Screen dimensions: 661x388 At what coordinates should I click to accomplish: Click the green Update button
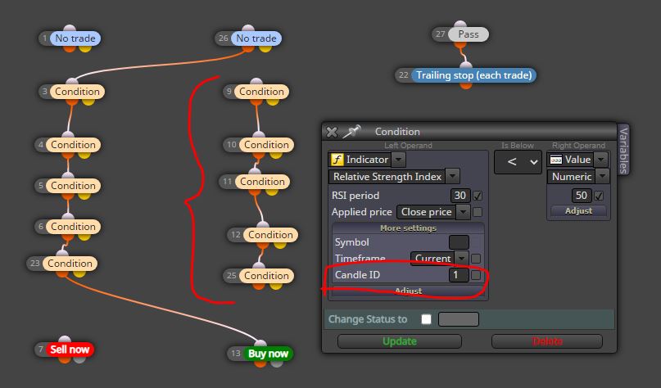click(400, 341)
